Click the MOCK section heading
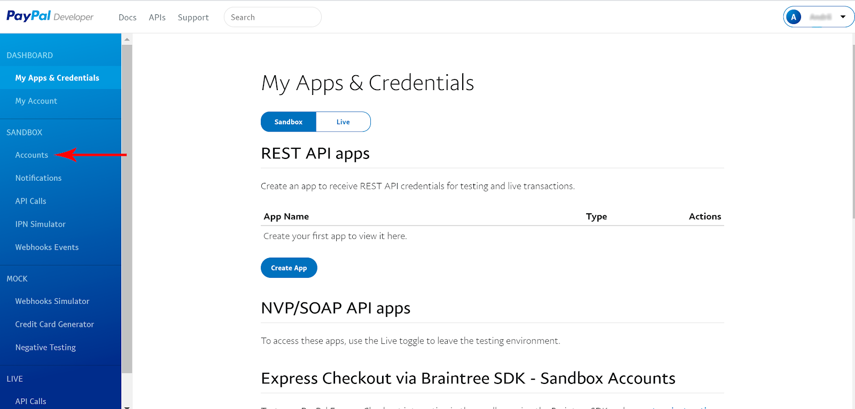855x409 pixels. click(x=17, y=279)
